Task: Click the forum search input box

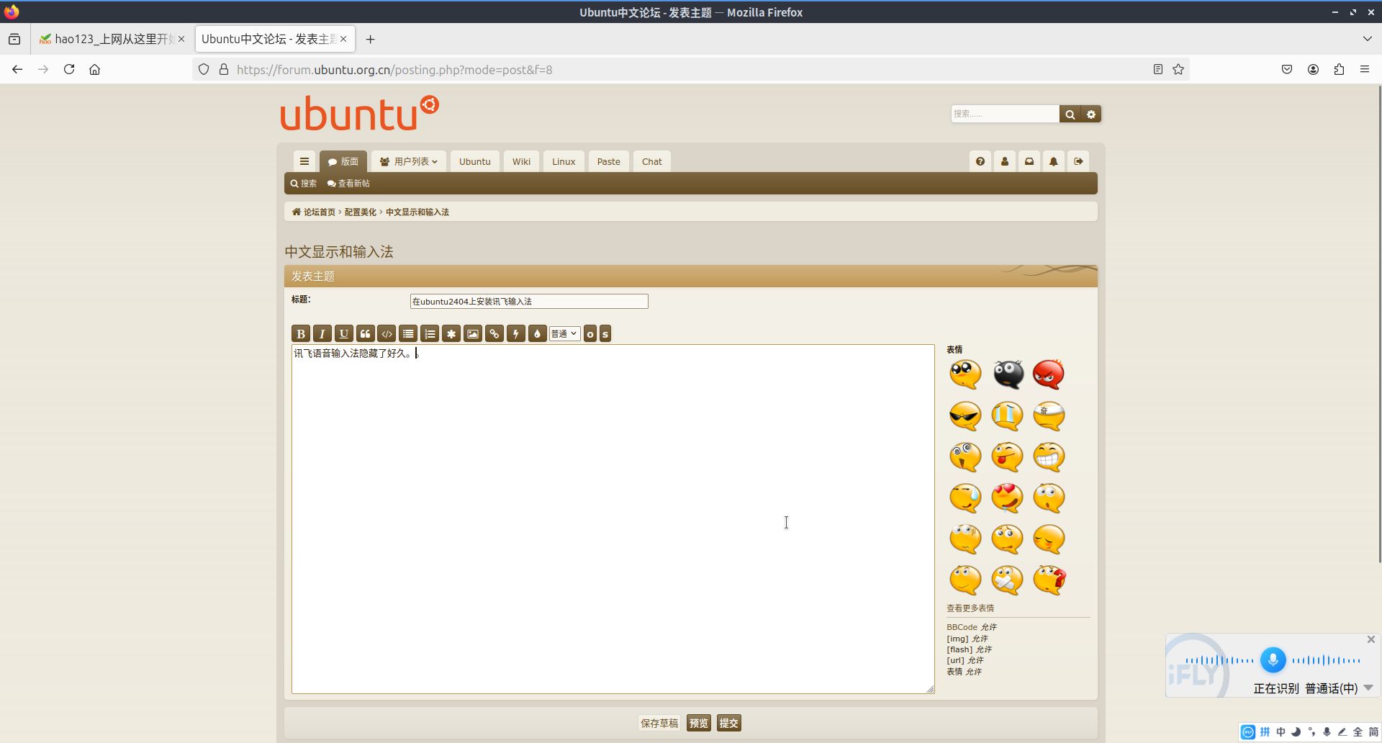Action: pyautogui.click(x=1005, y=114)
